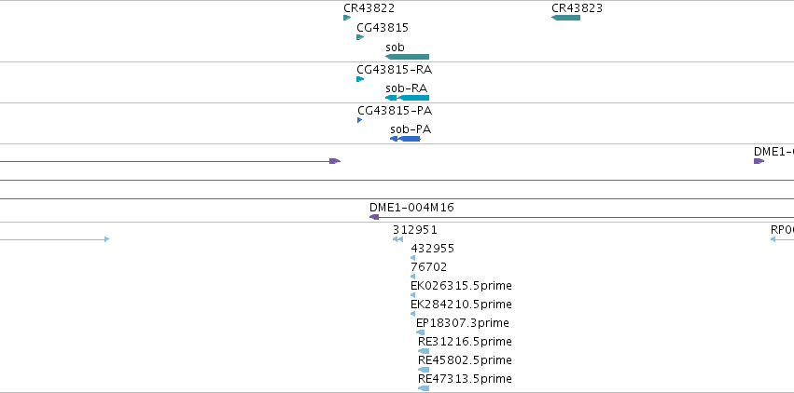This screenshot has height=393, width=794.
Task: Select the RE31216.5prime feature bar
Action: pyautogui.click(x=424, y=351)
